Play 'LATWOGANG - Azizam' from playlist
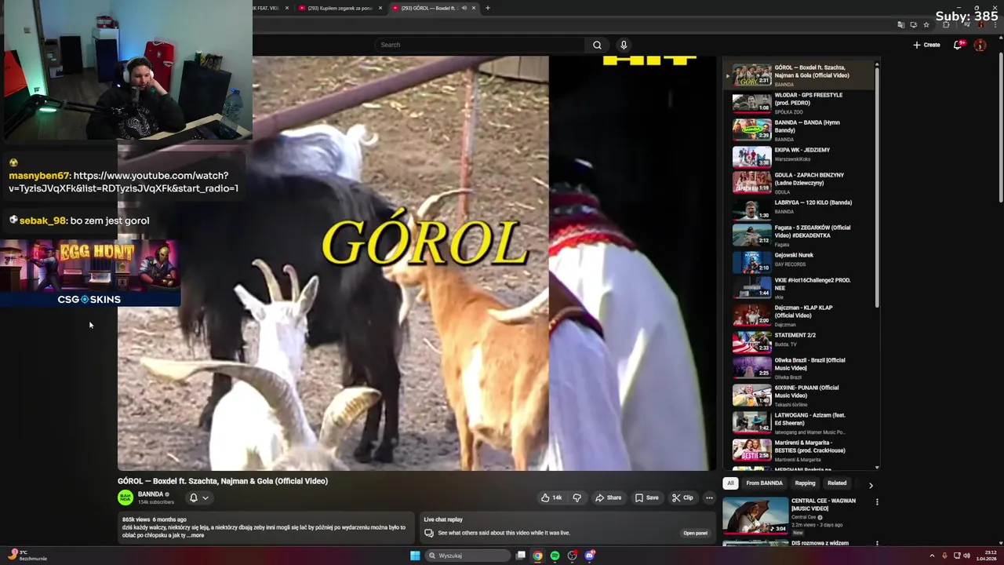Image resolution: width=1004 pixels, height=565 pixels. (800, 422)
